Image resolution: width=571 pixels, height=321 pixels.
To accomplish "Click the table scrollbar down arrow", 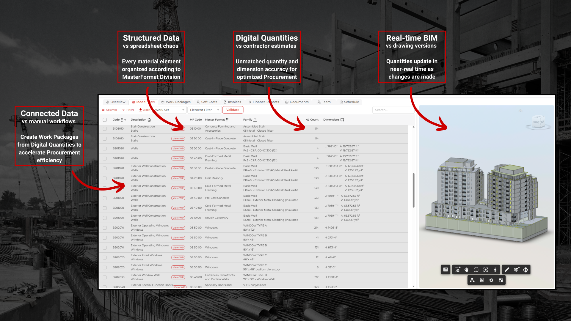I will [x=413, y=287].
